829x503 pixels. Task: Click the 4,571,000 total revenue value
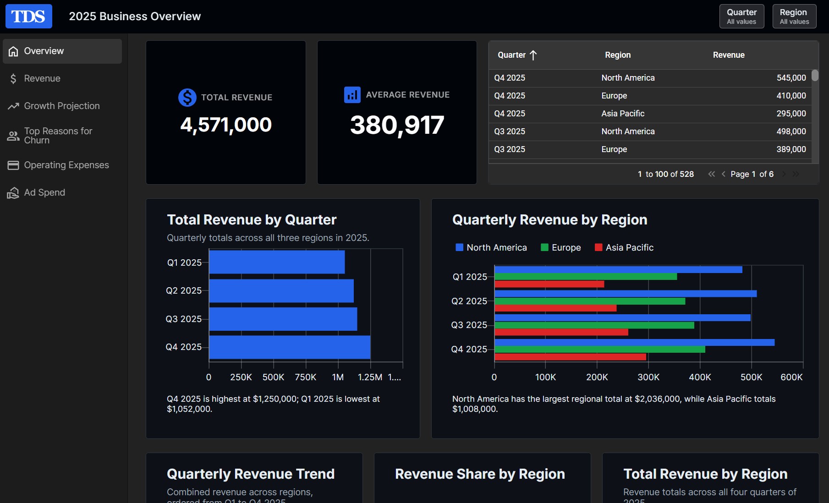tap(226, 125)
